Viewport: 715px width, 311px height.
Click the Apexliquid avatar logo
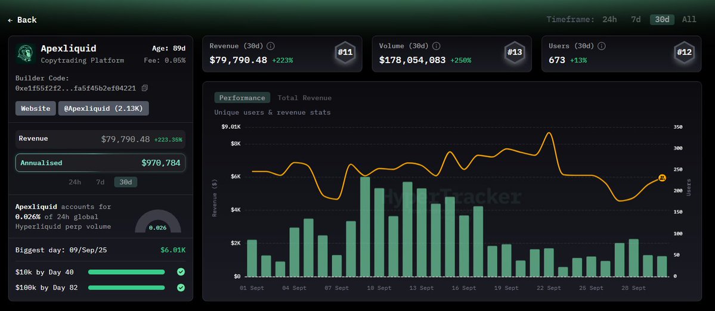24,53
